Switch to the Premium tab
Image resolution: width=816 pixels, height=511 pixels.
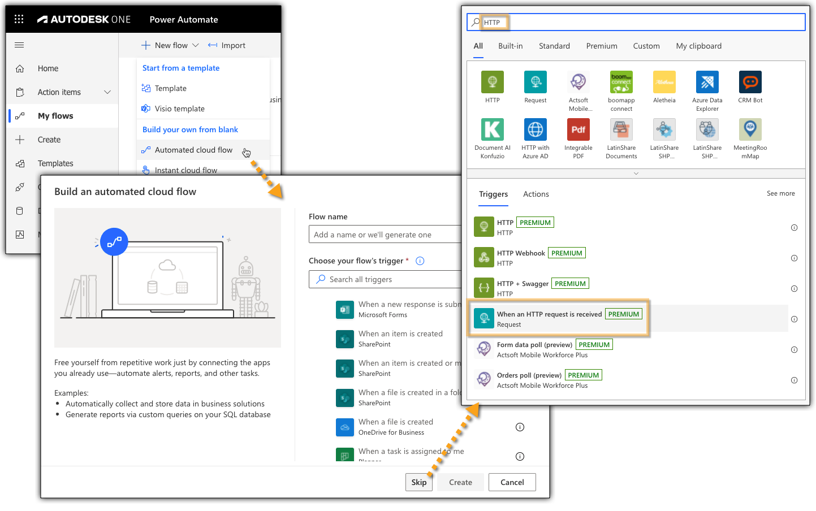tap(602, 46)
